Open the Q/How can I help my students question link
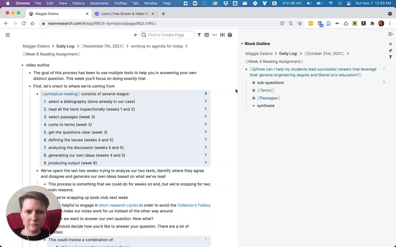Viewport: 396px width, 247px height. click(x=313, y=72)
